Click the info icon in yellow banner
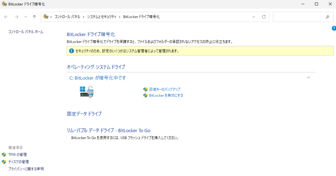 (x=71, y=51)
